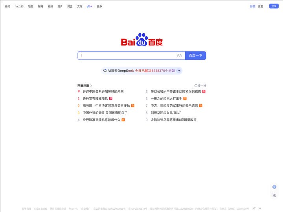This screenshot has width=283, height=212.
Task: Expand 百度热搜 with the chevron
Action: (91, 86)
